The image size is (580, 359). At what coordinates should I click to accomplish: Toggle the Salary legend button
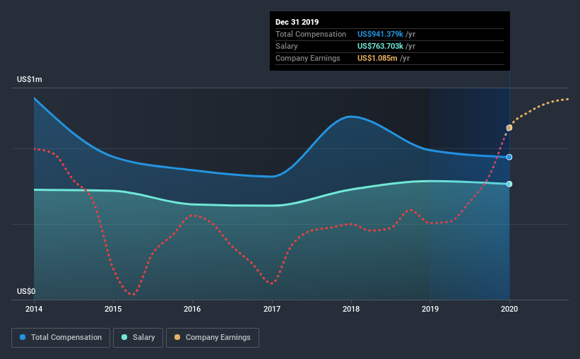[x=138, y=338]
